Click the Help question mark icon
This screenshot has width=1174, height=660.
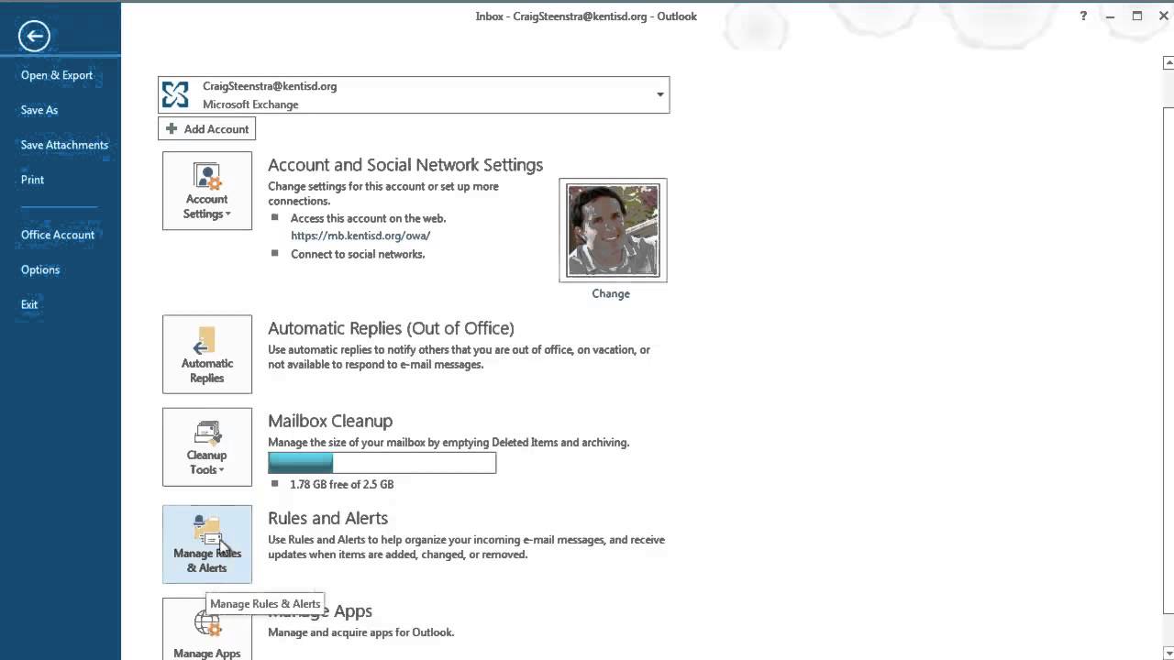pos(1083,16)
